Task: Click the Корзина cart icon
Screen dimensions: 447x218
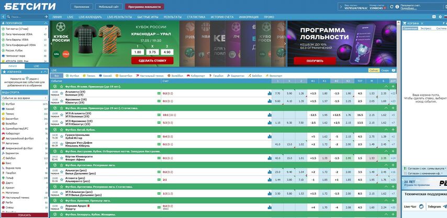Action: [405, 24]
